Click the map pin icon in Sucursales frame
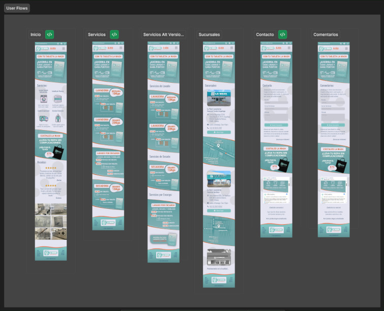The width and height of the screenshot is (384, 311). (x=218, y=146)
